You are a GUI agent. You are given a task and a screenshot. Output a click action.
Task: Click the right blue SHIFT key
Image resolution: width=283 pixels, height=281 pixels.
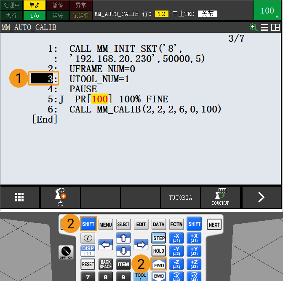coord(194,224)
